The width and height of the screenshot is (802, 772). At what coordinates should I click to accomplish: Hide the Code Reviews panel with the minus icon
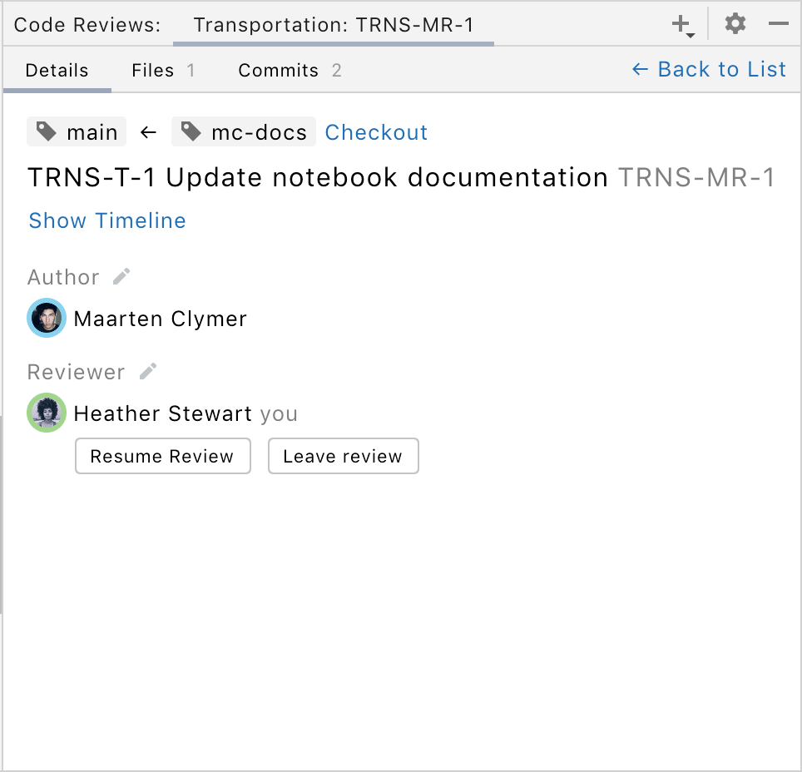(778, 23)
